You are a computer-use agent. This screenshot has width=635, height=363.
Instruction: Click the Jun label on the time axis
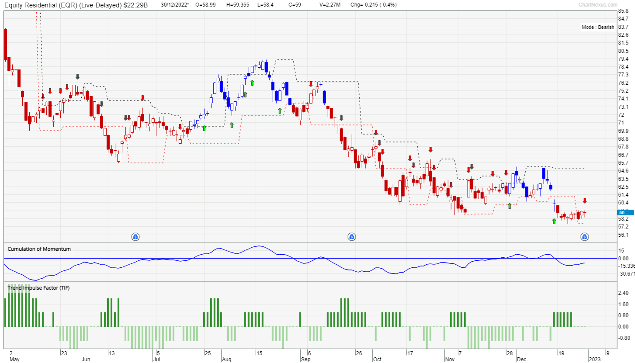86,360
